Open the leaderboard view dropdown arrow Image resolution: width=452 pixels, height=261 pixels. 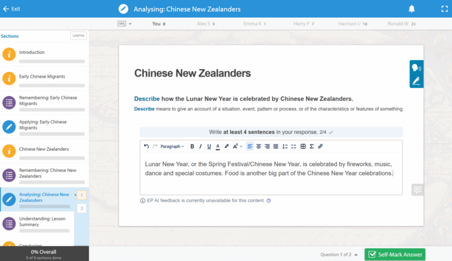pyautogui.click(x=130, y=24)
